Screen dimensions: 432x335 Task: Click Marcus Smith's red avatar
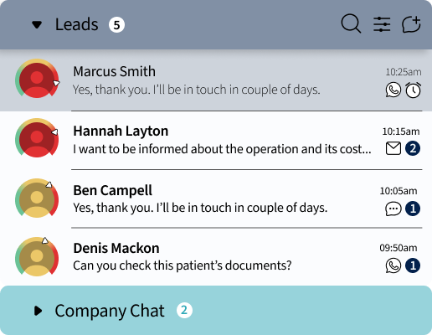37,80
